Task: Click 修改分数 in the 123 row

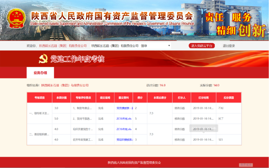Action: (x=180, y=140)
